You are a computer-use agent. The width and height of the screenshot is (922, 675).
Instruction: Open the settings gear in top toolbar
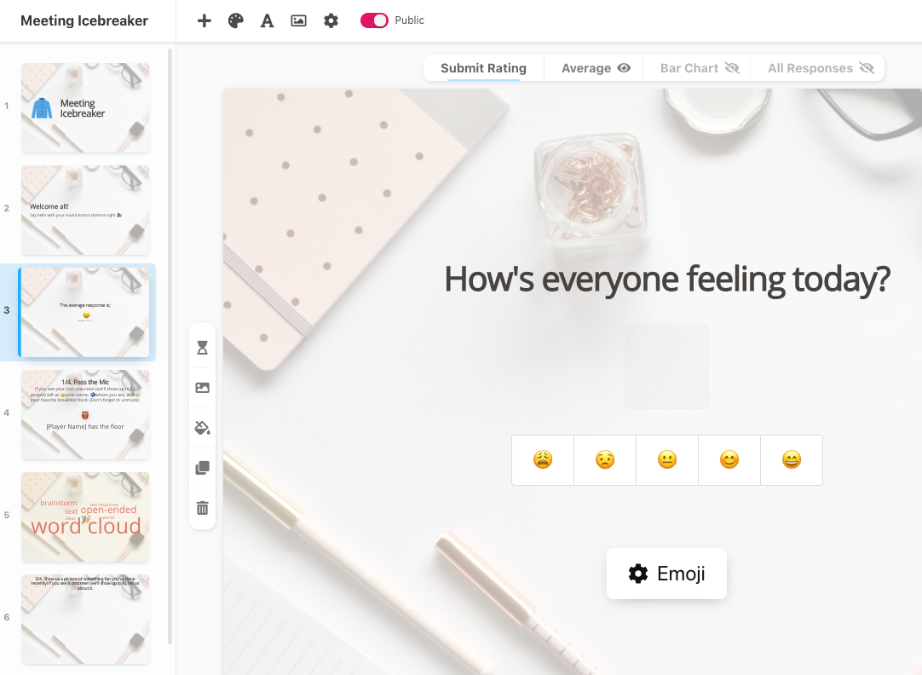coord(331,20)
